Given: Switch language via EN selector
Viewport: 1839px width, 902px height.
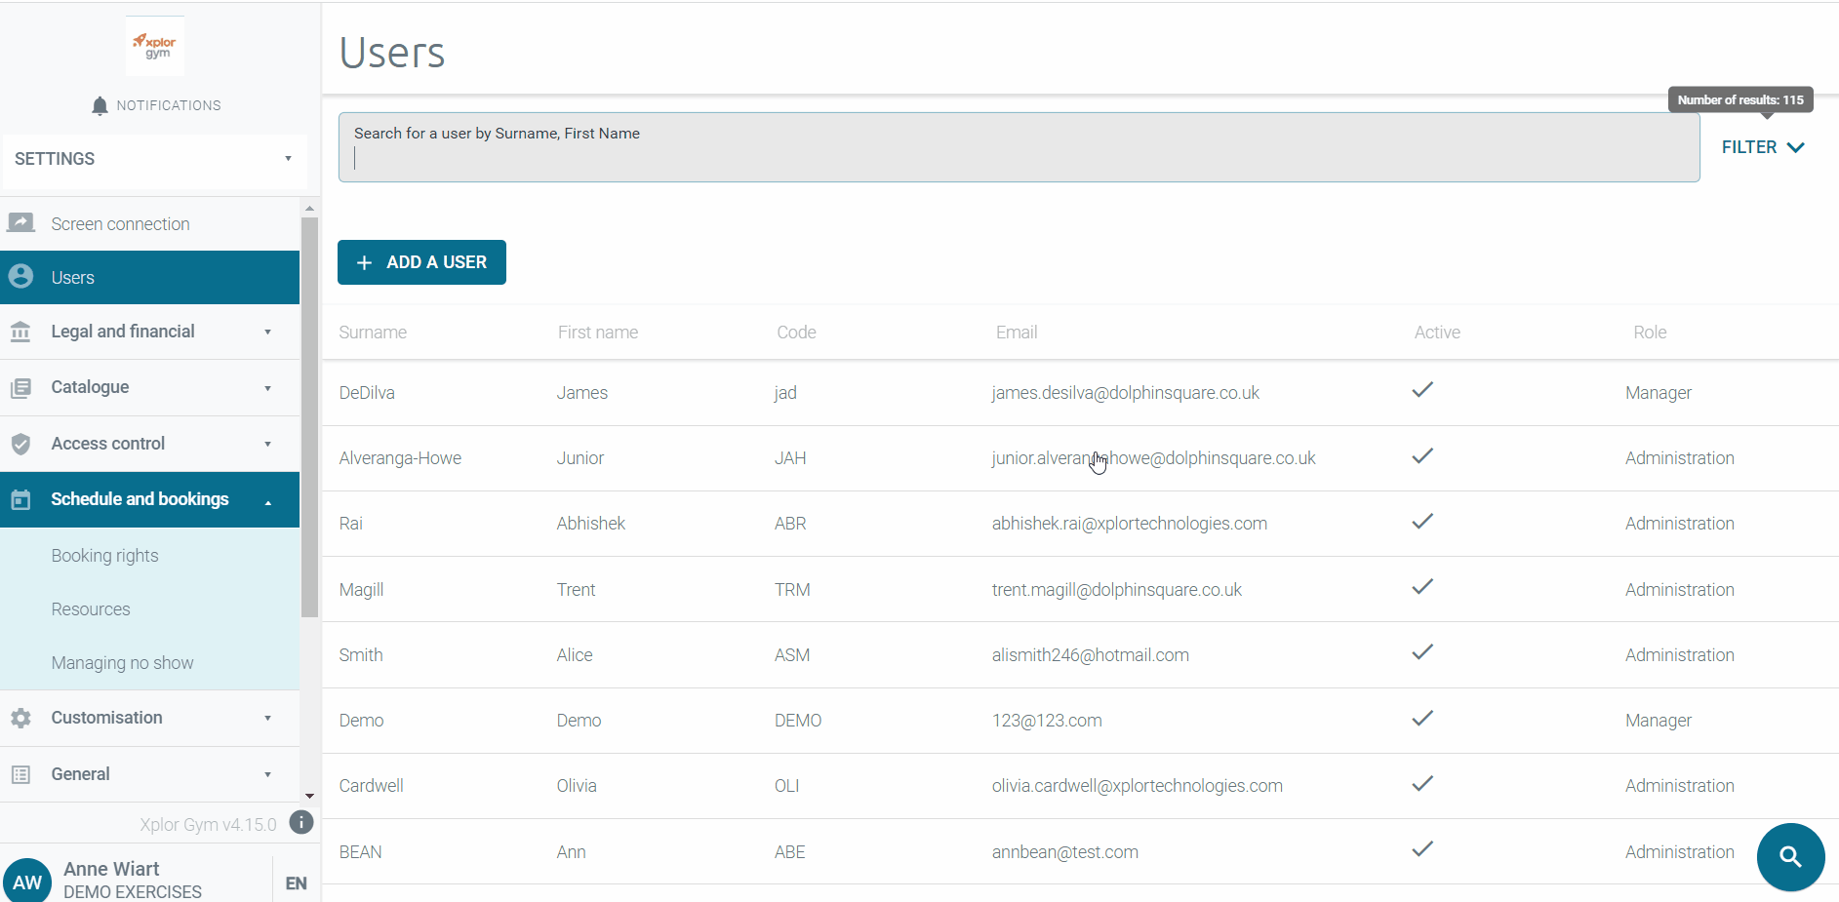Looking at the screenshot, I should (x=296, y=883).
